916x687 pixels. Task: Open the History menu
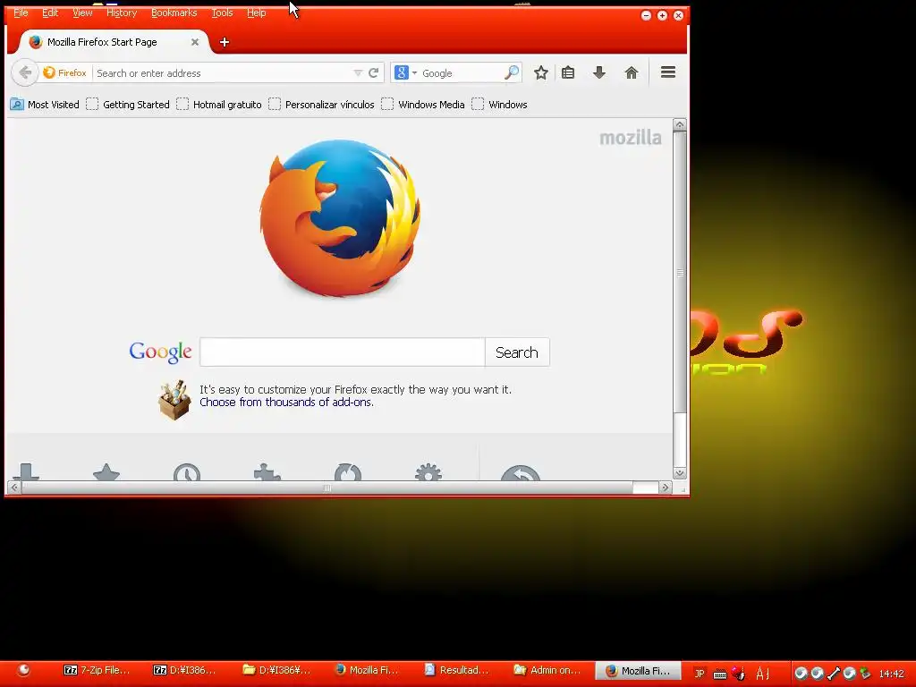(122, 13)
